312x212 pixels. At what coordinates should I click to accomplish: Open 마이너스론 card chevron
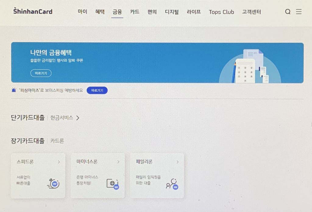click(x=119, y=162)
